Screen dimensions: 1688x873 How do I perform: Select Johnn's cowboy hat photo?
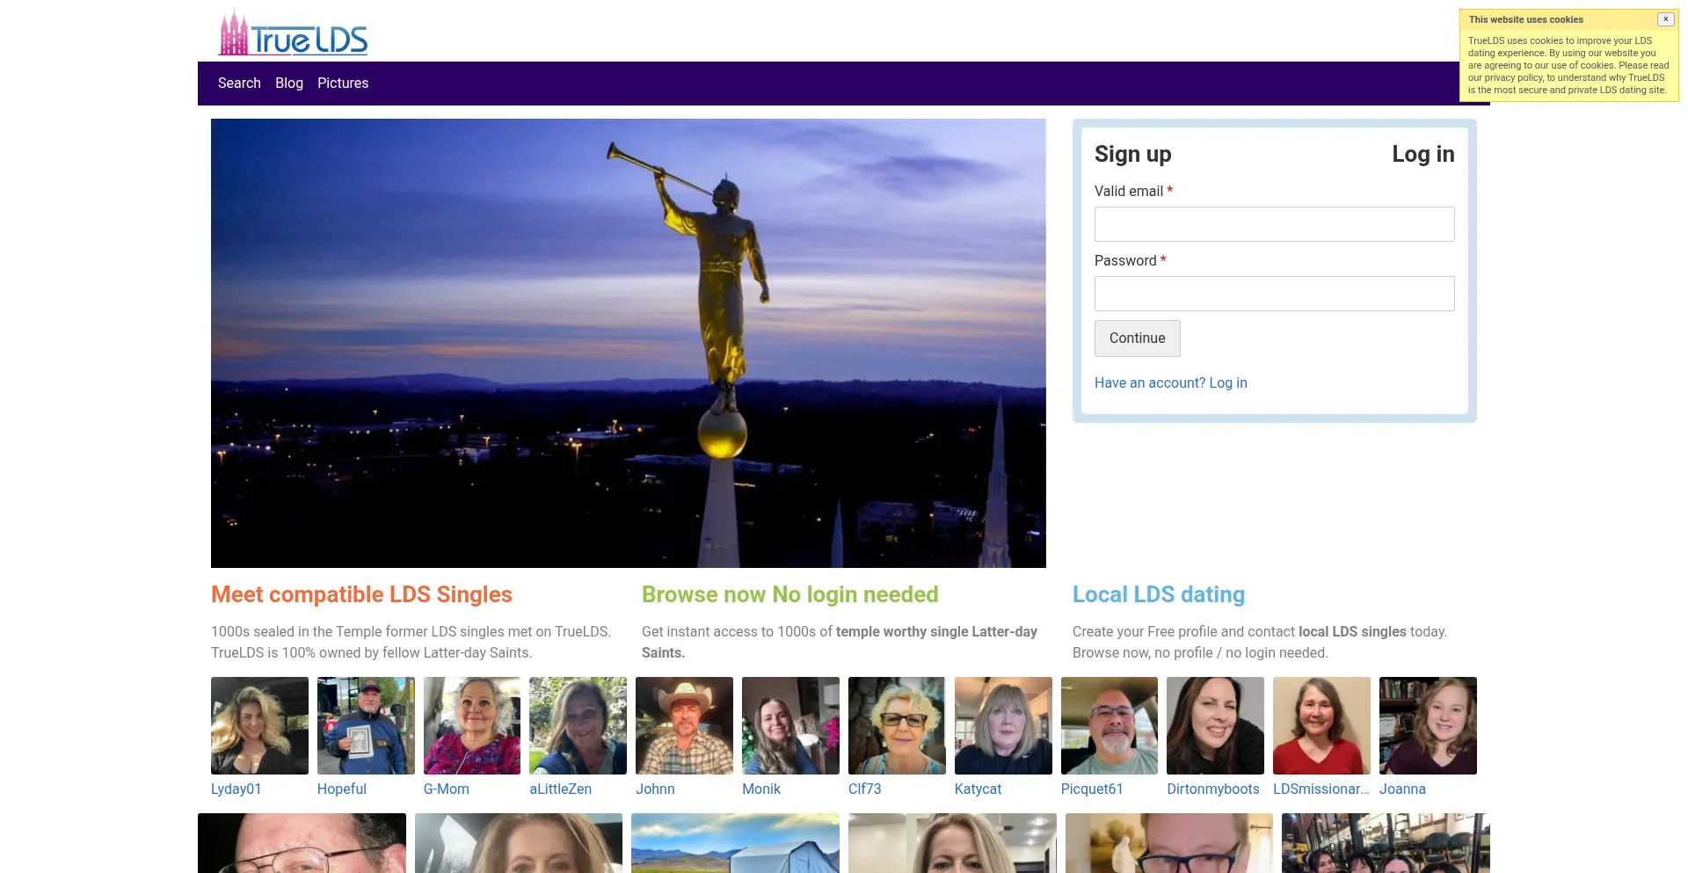point(684,725)
